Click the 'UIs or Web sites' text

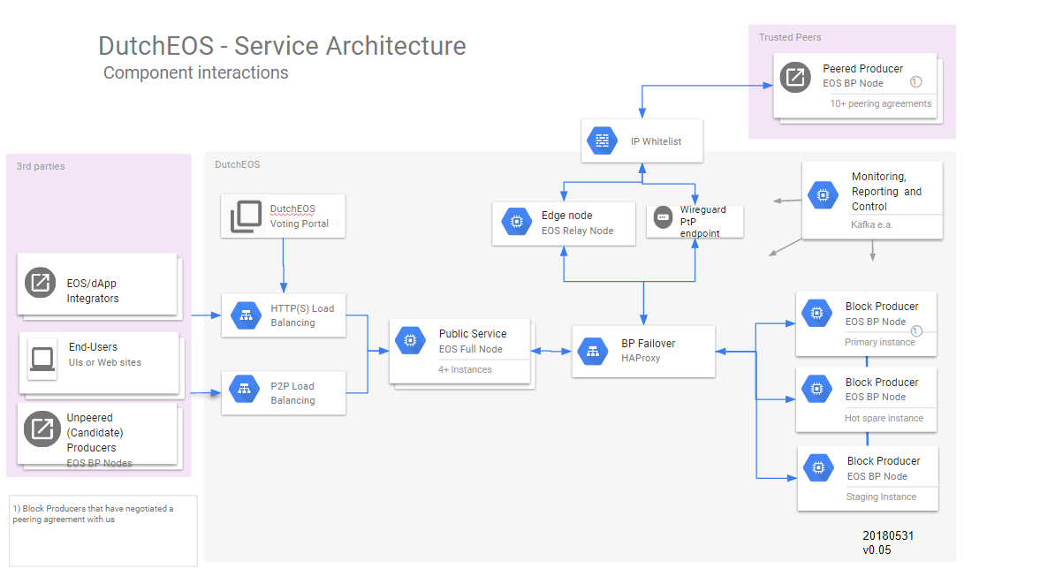pos(105,362)
